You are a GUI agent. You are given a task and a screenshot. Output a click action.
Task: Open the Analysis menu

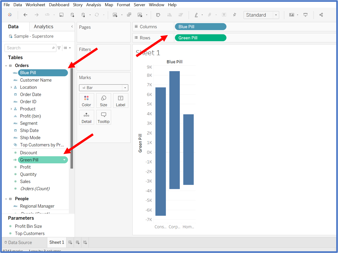point(94,5)
